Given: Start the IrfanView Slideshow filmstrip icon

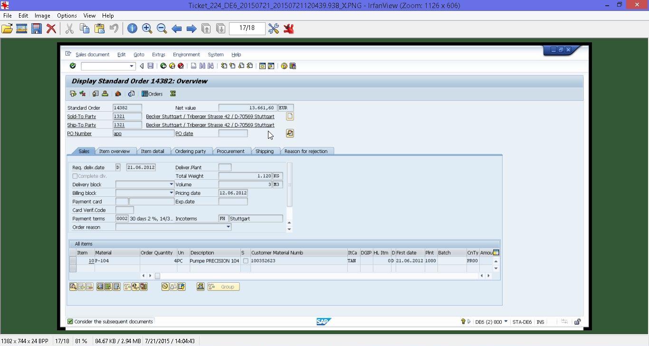Looking at the screenshot, I should (x=21, y=29).
